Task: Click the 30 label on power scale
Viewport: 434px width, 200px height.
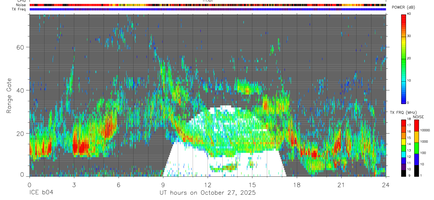Action: 409,36
